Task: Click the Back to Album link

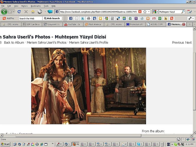Action: [x=14, y=42]
